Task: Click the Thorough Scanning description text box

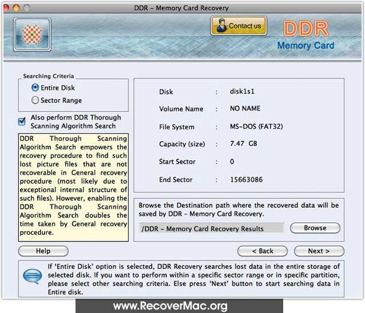Action: pos(73,187)
